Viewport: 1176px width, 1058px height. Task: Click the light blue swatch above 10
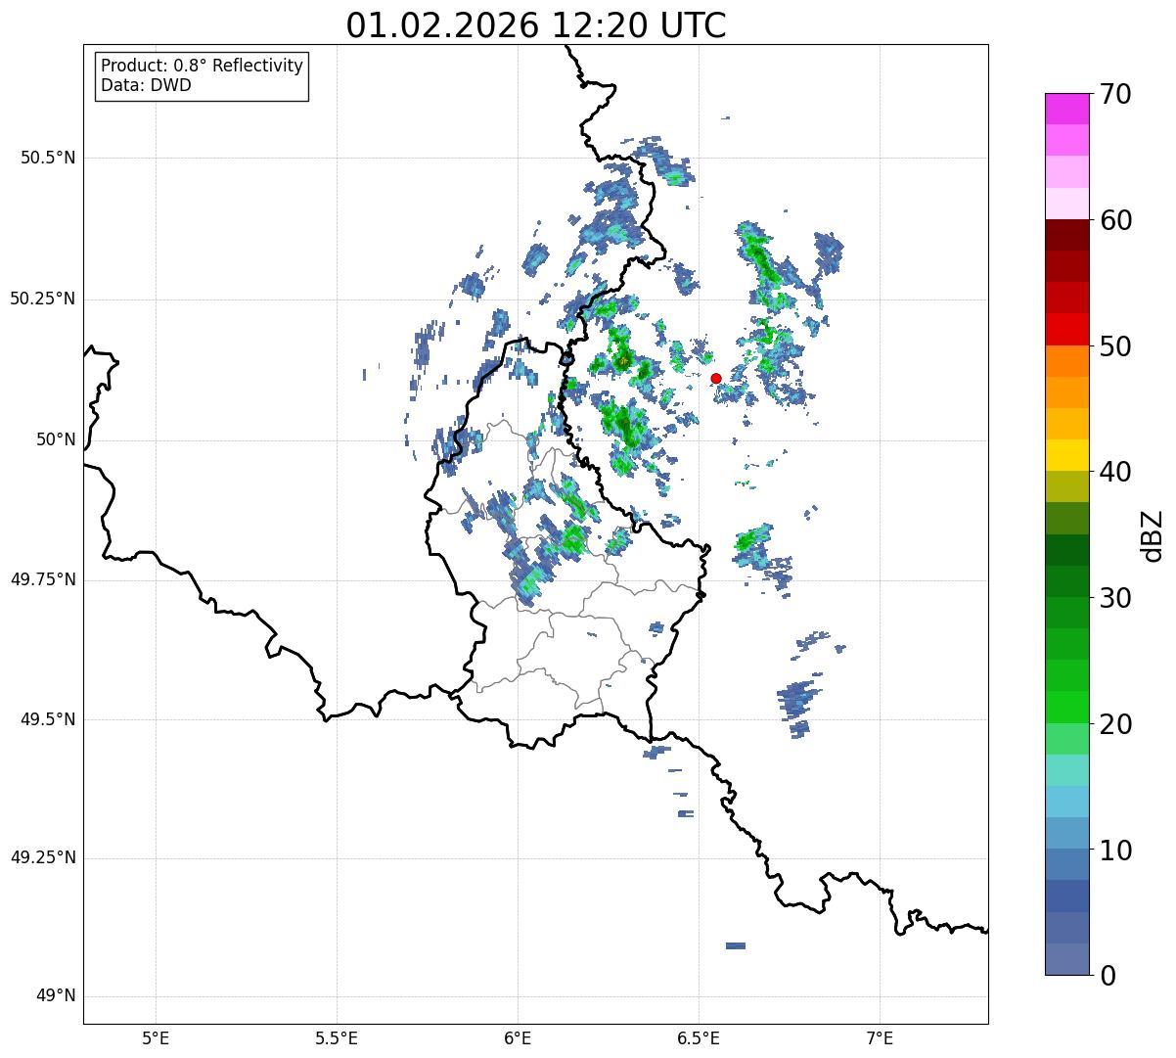[x=1066, y=833]
